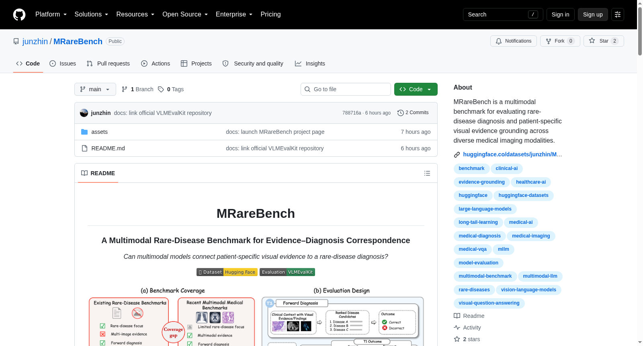Open the junzhin owner link
The image size is (643, 346).
point(35,41)
